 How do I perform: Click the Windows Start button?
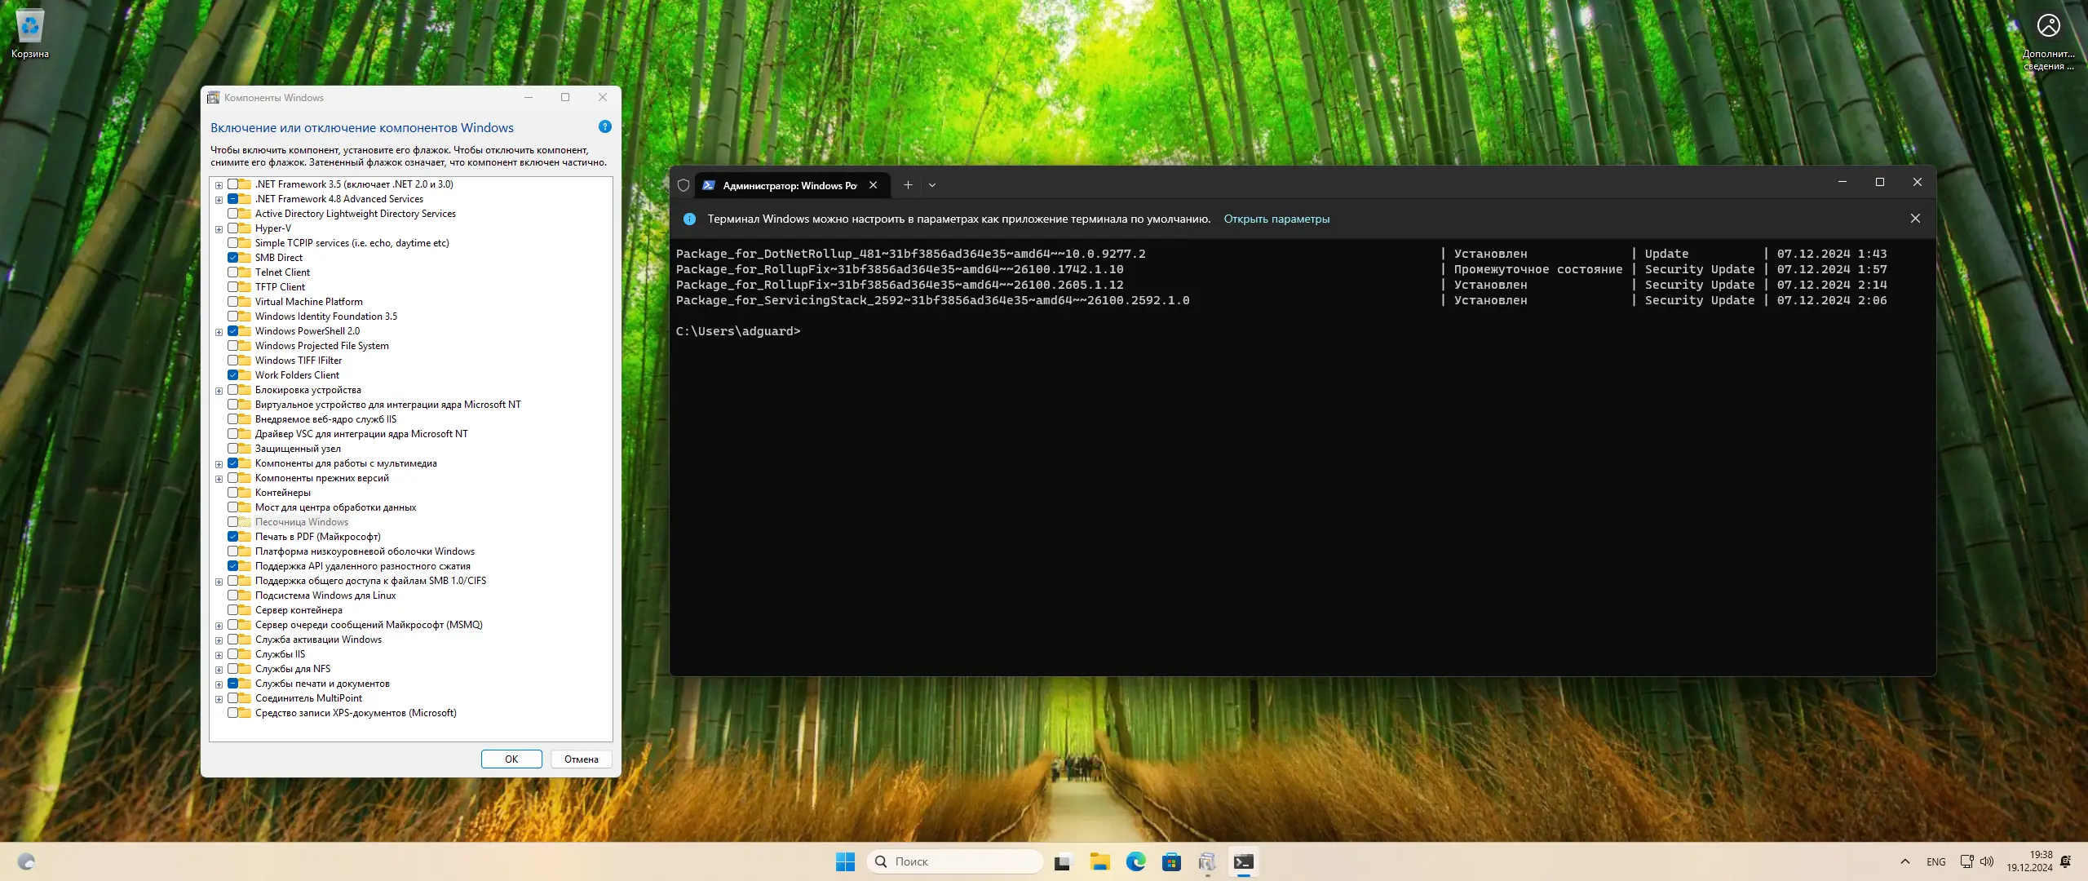click(845, 861)
